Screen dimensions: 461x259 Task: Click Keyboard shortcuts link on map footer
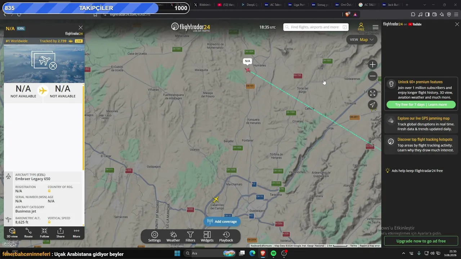point(261,246)
